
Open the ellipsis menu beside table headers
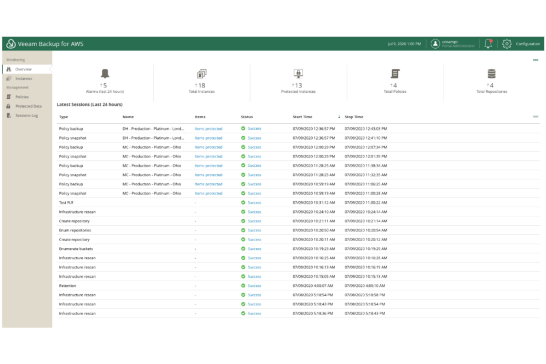535,116
